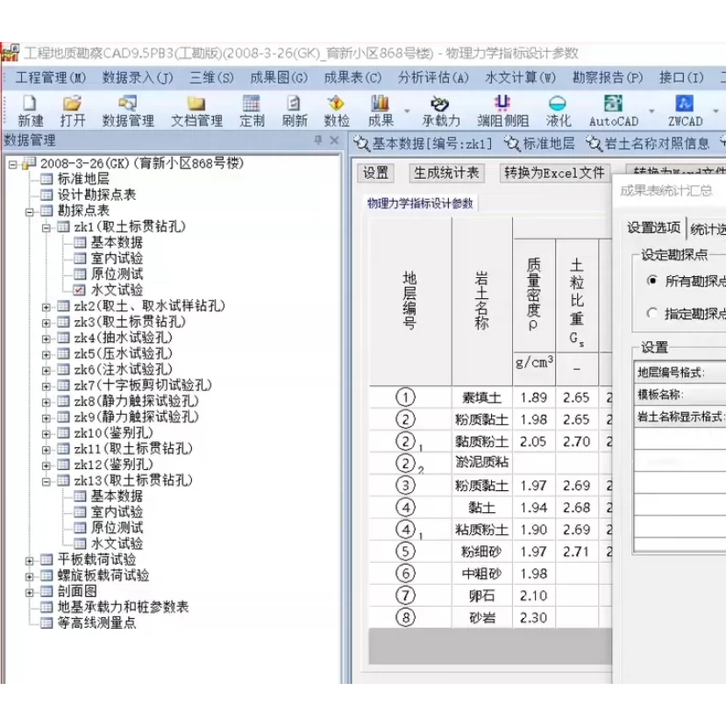The width and height of the screenshot is (726, 726).
Task: Open 分析评估(A) menu
Action: (433, 78)
